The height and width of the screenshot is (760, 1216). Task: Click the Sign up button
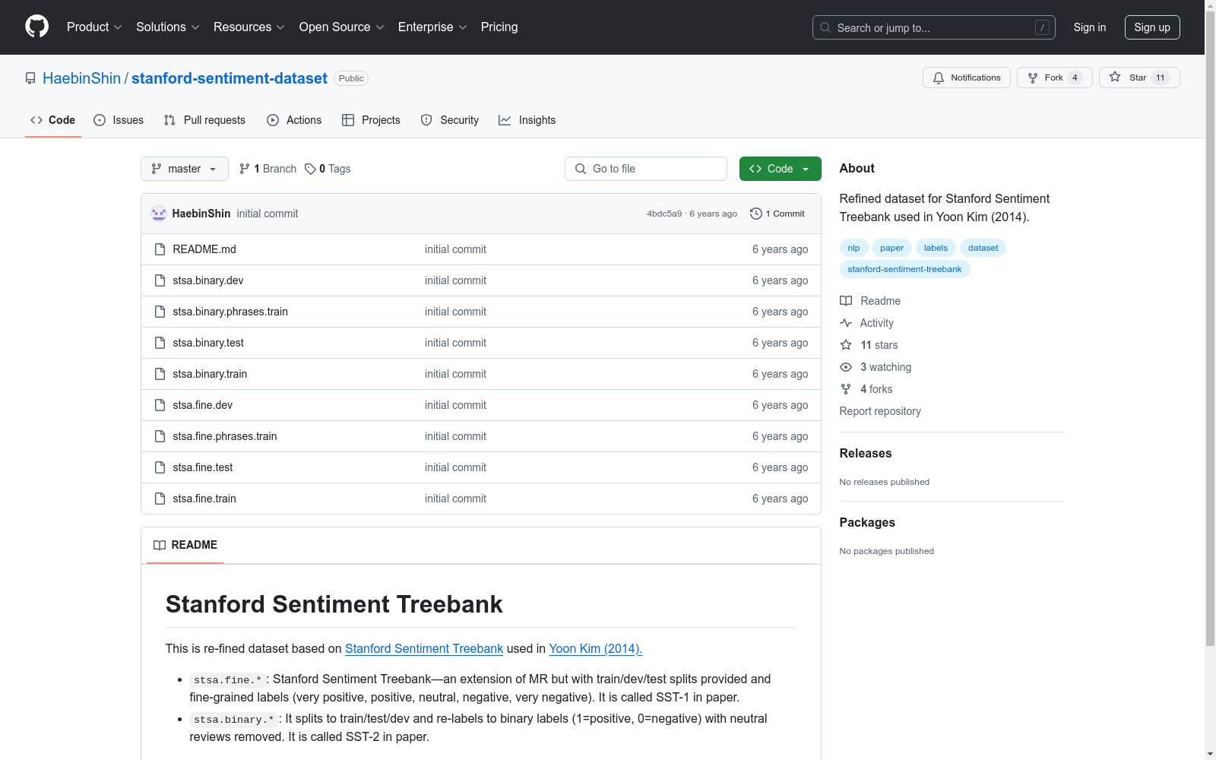(1152, 27)
